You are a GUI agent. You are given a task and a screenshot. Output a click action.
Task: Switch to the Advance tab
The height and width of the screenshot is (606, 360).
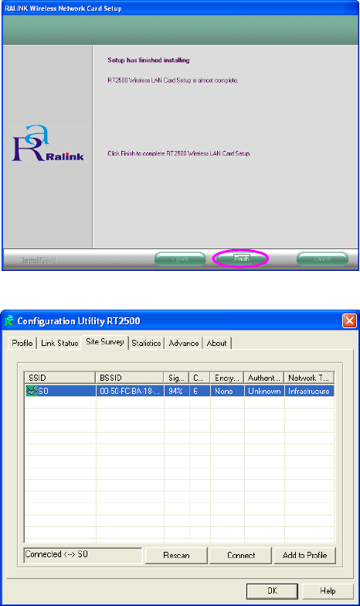click(184, 343)
